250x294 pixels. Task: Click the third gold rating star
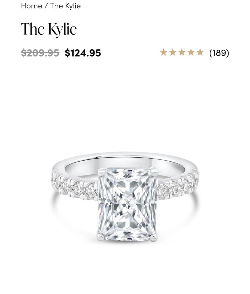182,52
